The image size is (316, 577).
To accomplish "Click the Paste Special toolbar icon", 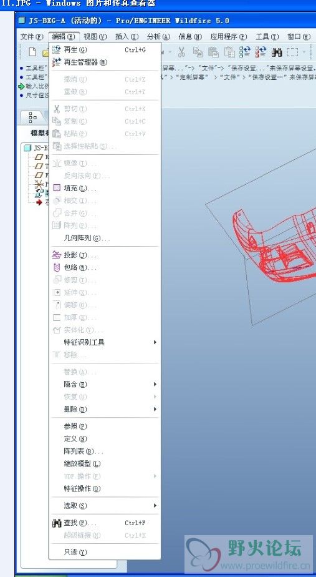I will (x=229, y=52).
